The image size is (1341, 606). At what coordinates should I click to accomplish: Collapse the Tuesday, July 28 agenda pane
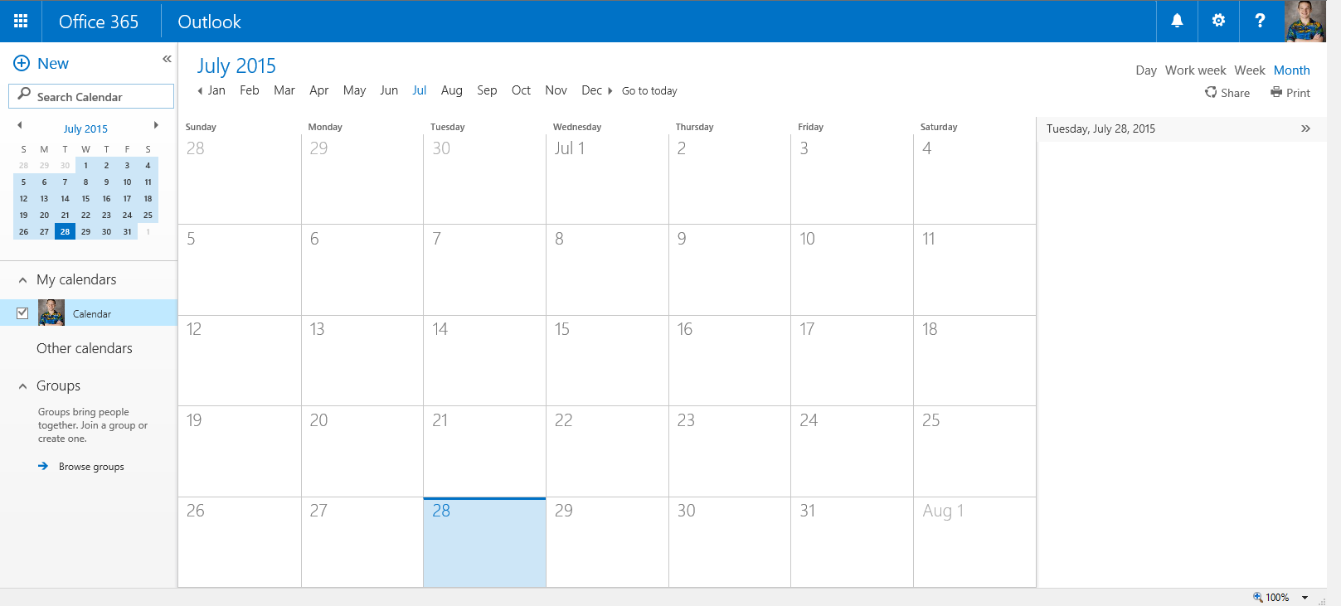coord(1305,128)
